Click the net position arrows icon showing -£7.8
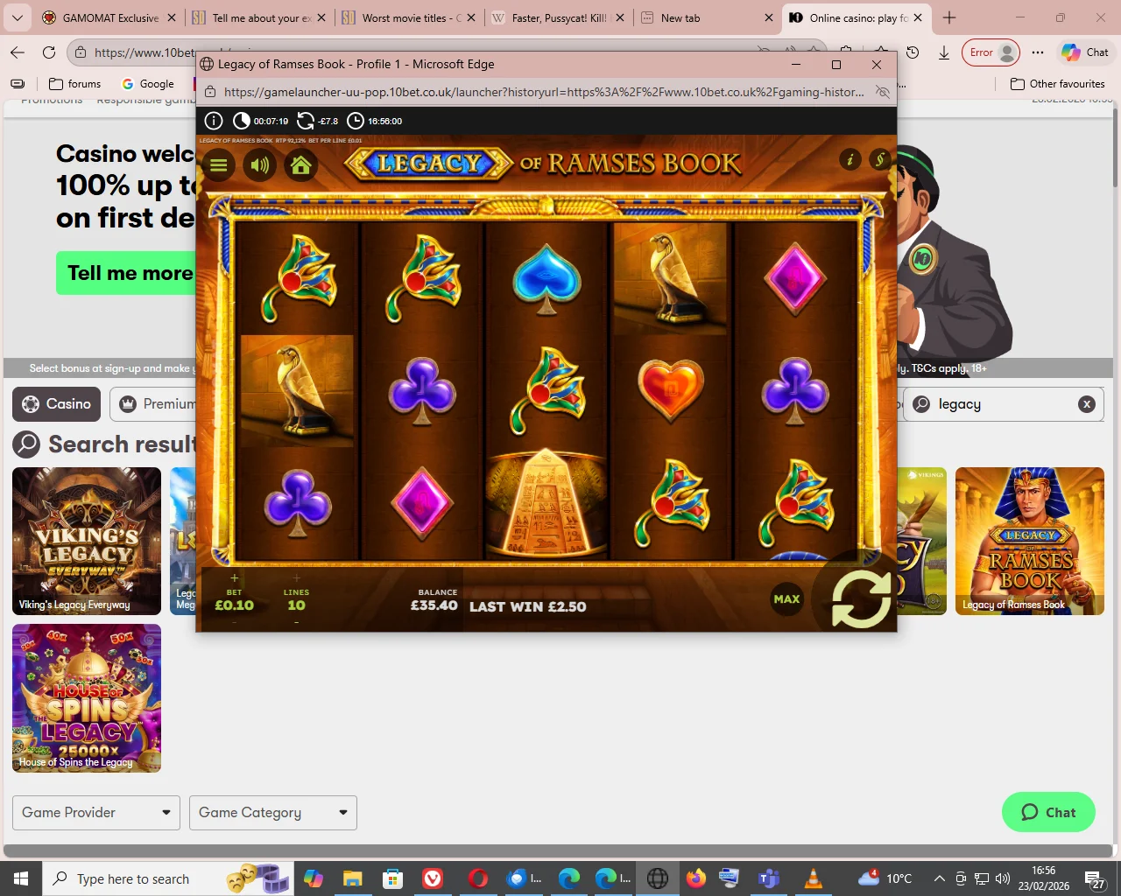1121x896 pixels. (306, 121)
